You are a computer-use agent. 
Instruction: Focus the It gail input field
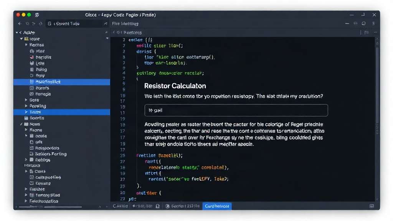236,110
